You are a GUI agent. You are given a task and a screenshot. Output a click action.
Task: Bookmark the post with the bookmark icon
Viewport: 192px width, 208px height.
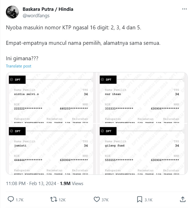point(139,200)
